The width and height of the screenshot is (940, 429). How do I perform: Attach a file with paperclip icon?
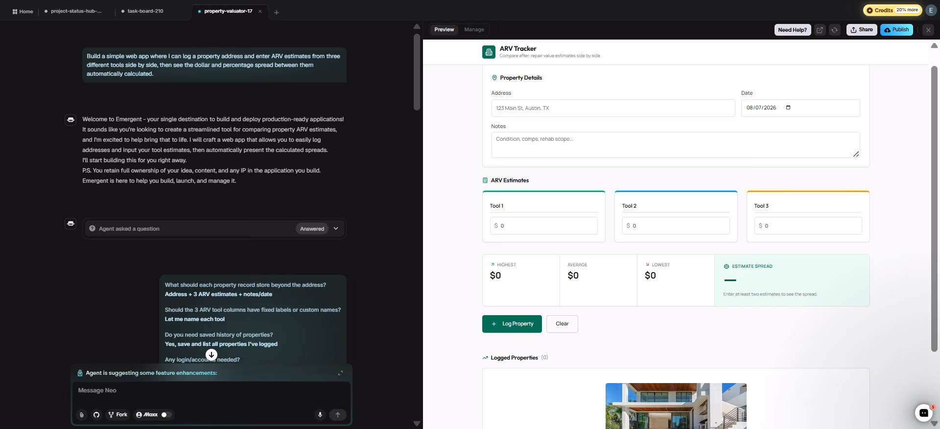[82, 414]
